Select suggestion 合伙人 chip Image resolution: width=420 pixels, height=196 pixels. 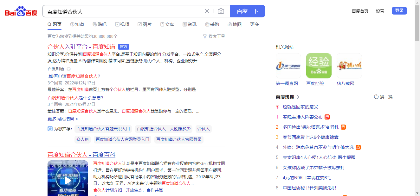(x=204, y=129)
